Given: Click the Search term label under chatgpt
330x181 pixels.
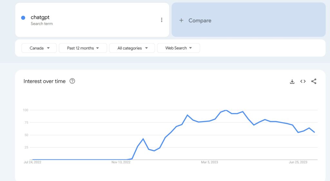Looking at the screenshot, I should (x=42, y=24).
